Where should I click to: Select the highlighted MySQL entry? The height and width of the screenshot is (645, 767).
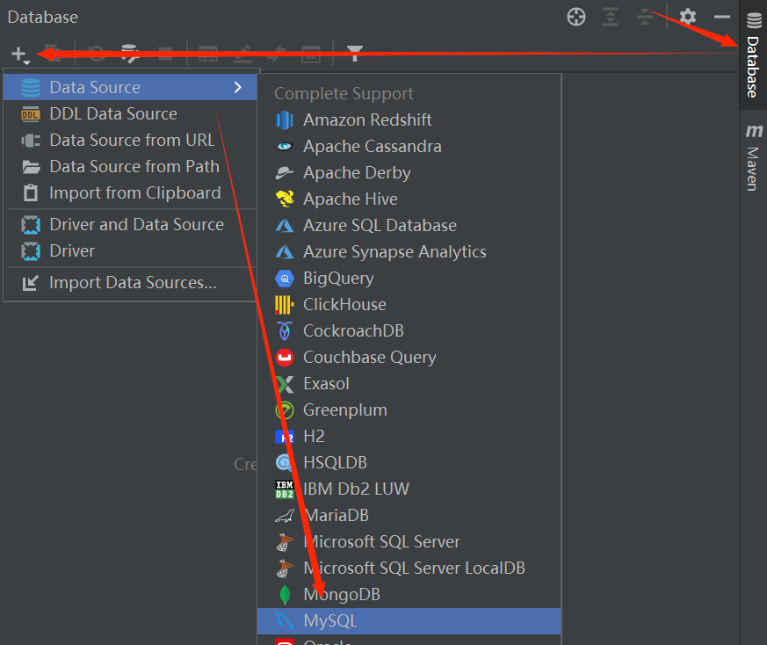point(409,621)
